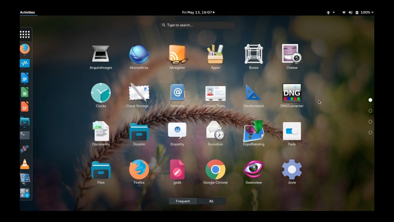The image size is (394, 222).
Task: Open the file manager from the dock
Action: (x=25, y=121)
